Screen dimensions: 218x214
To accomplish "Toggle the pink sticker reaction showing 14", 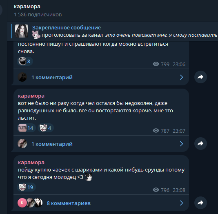I will pyautogui.click(x=26, y=128).
